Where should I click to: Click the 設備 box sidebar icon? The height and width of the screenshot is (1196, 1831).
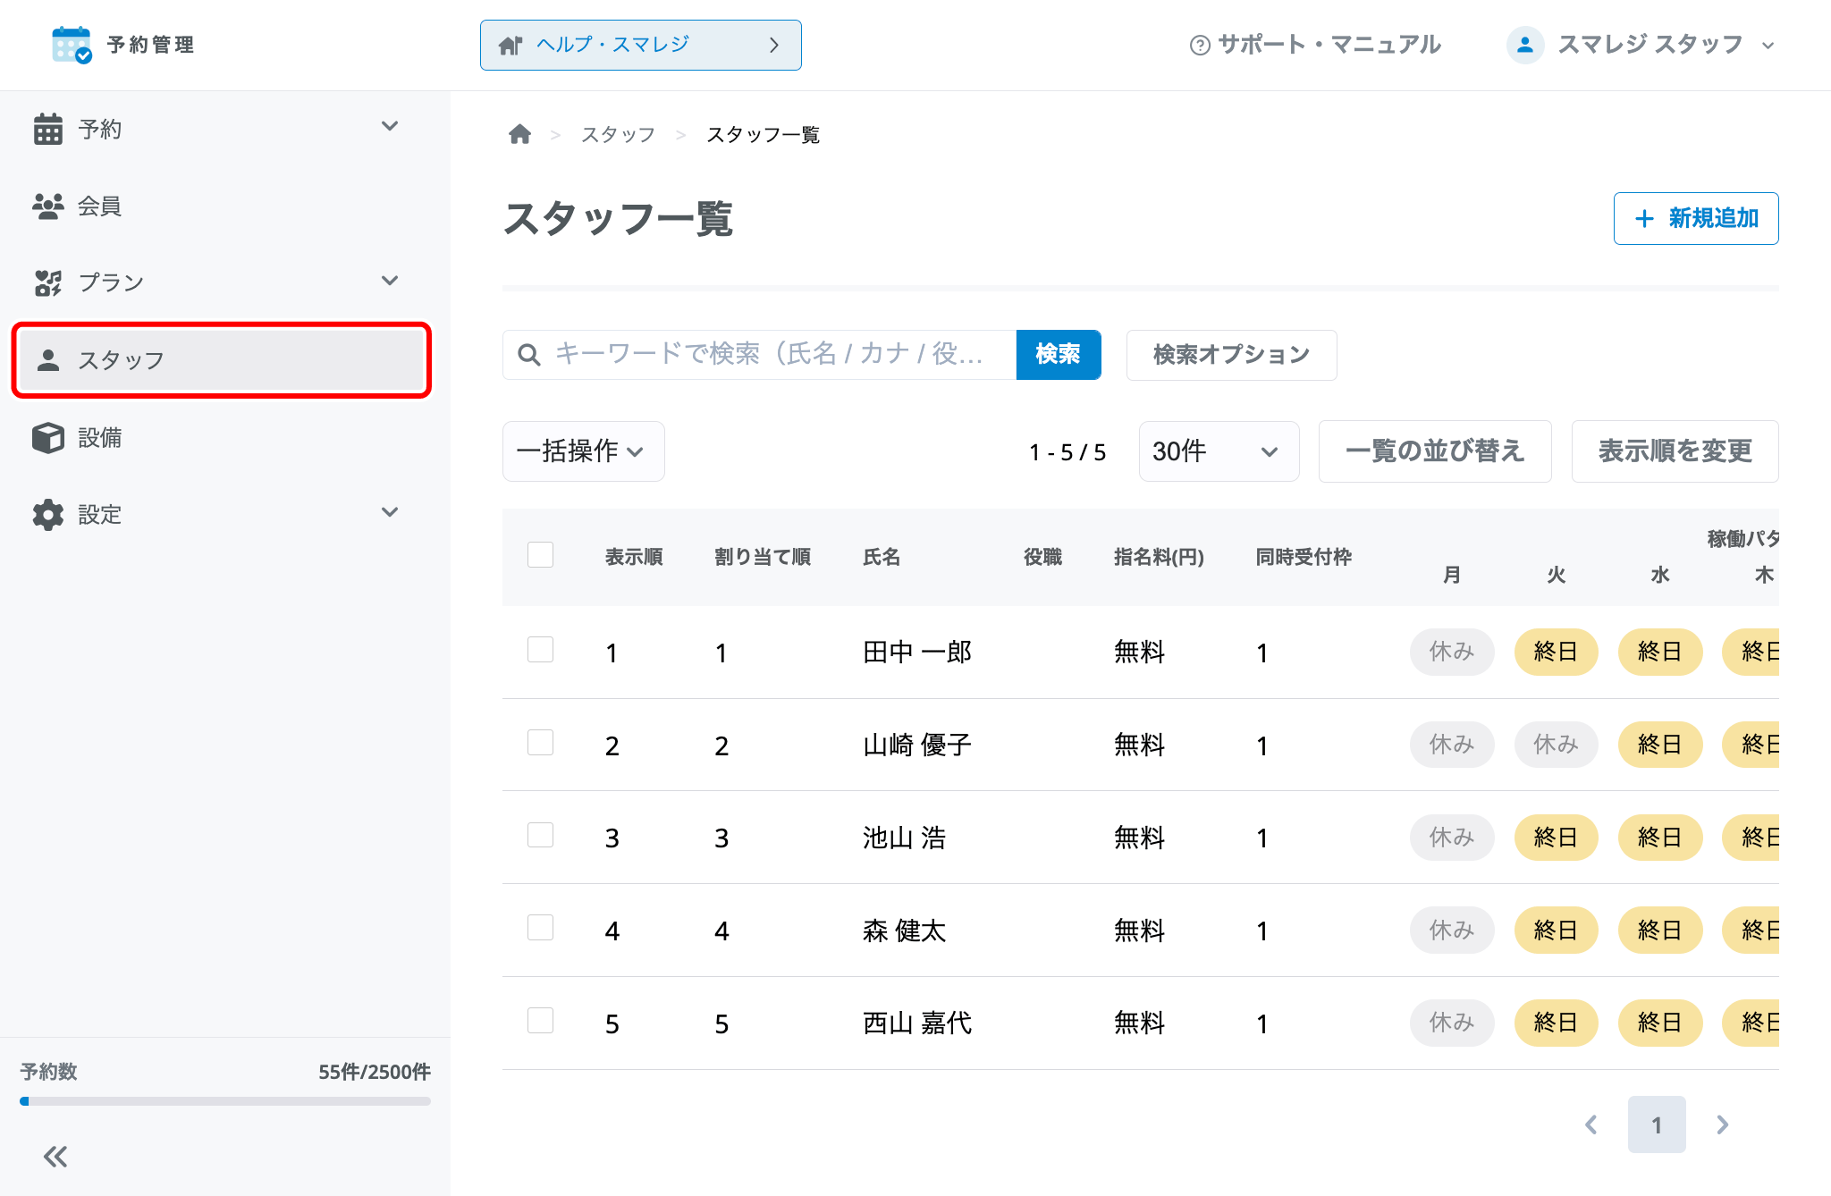coord(48,437)
